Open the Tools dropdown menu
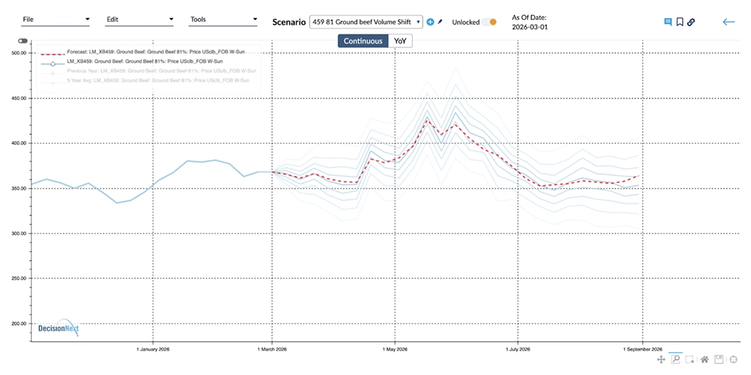Image resolution: width=751 pixels, height=375 pixels. pyautogui.click(x=223, y=19)
